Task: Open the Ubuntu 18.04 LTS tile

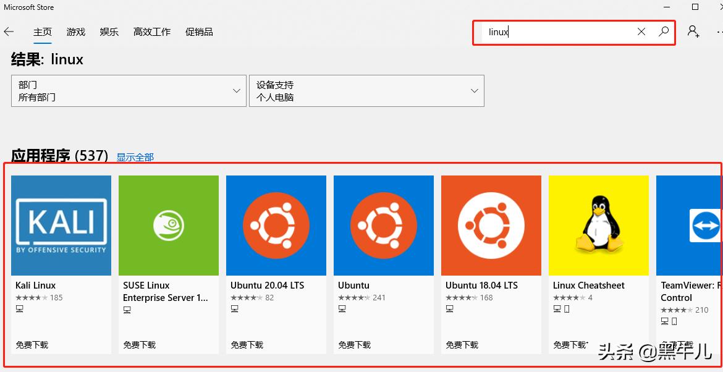Action: pyautogui.click(x=491, y=226)
